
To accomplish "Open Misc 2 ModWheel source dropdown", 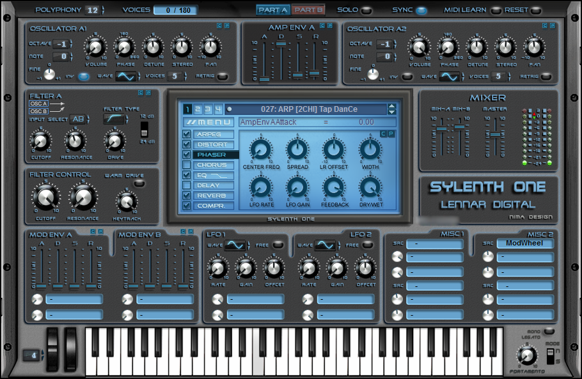I will pos(524,244).
